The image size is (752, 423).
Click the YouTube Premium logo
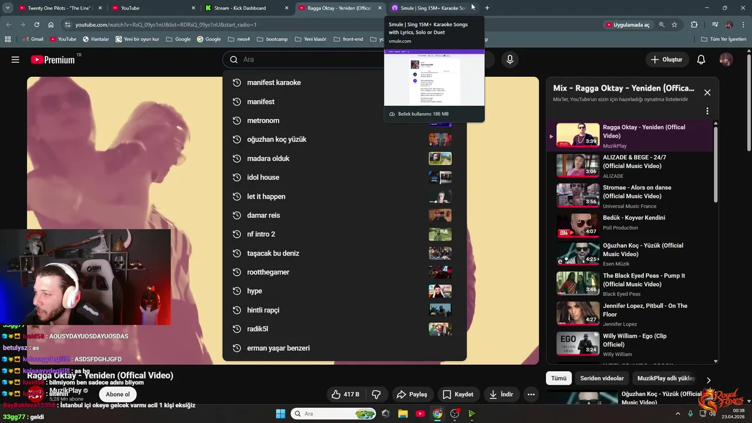(53, 59)
